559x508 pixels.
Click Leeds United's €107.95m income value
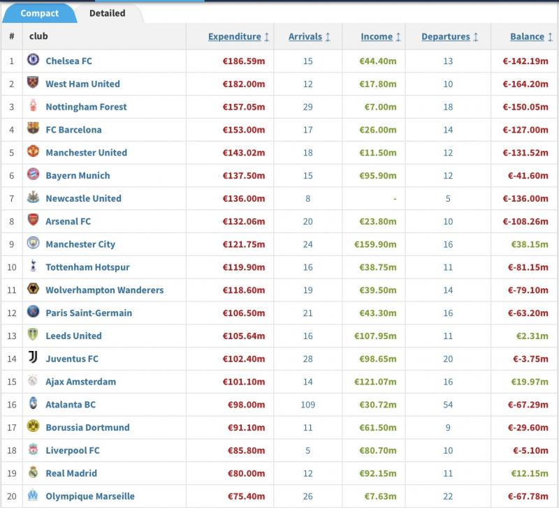click(375, 336)
